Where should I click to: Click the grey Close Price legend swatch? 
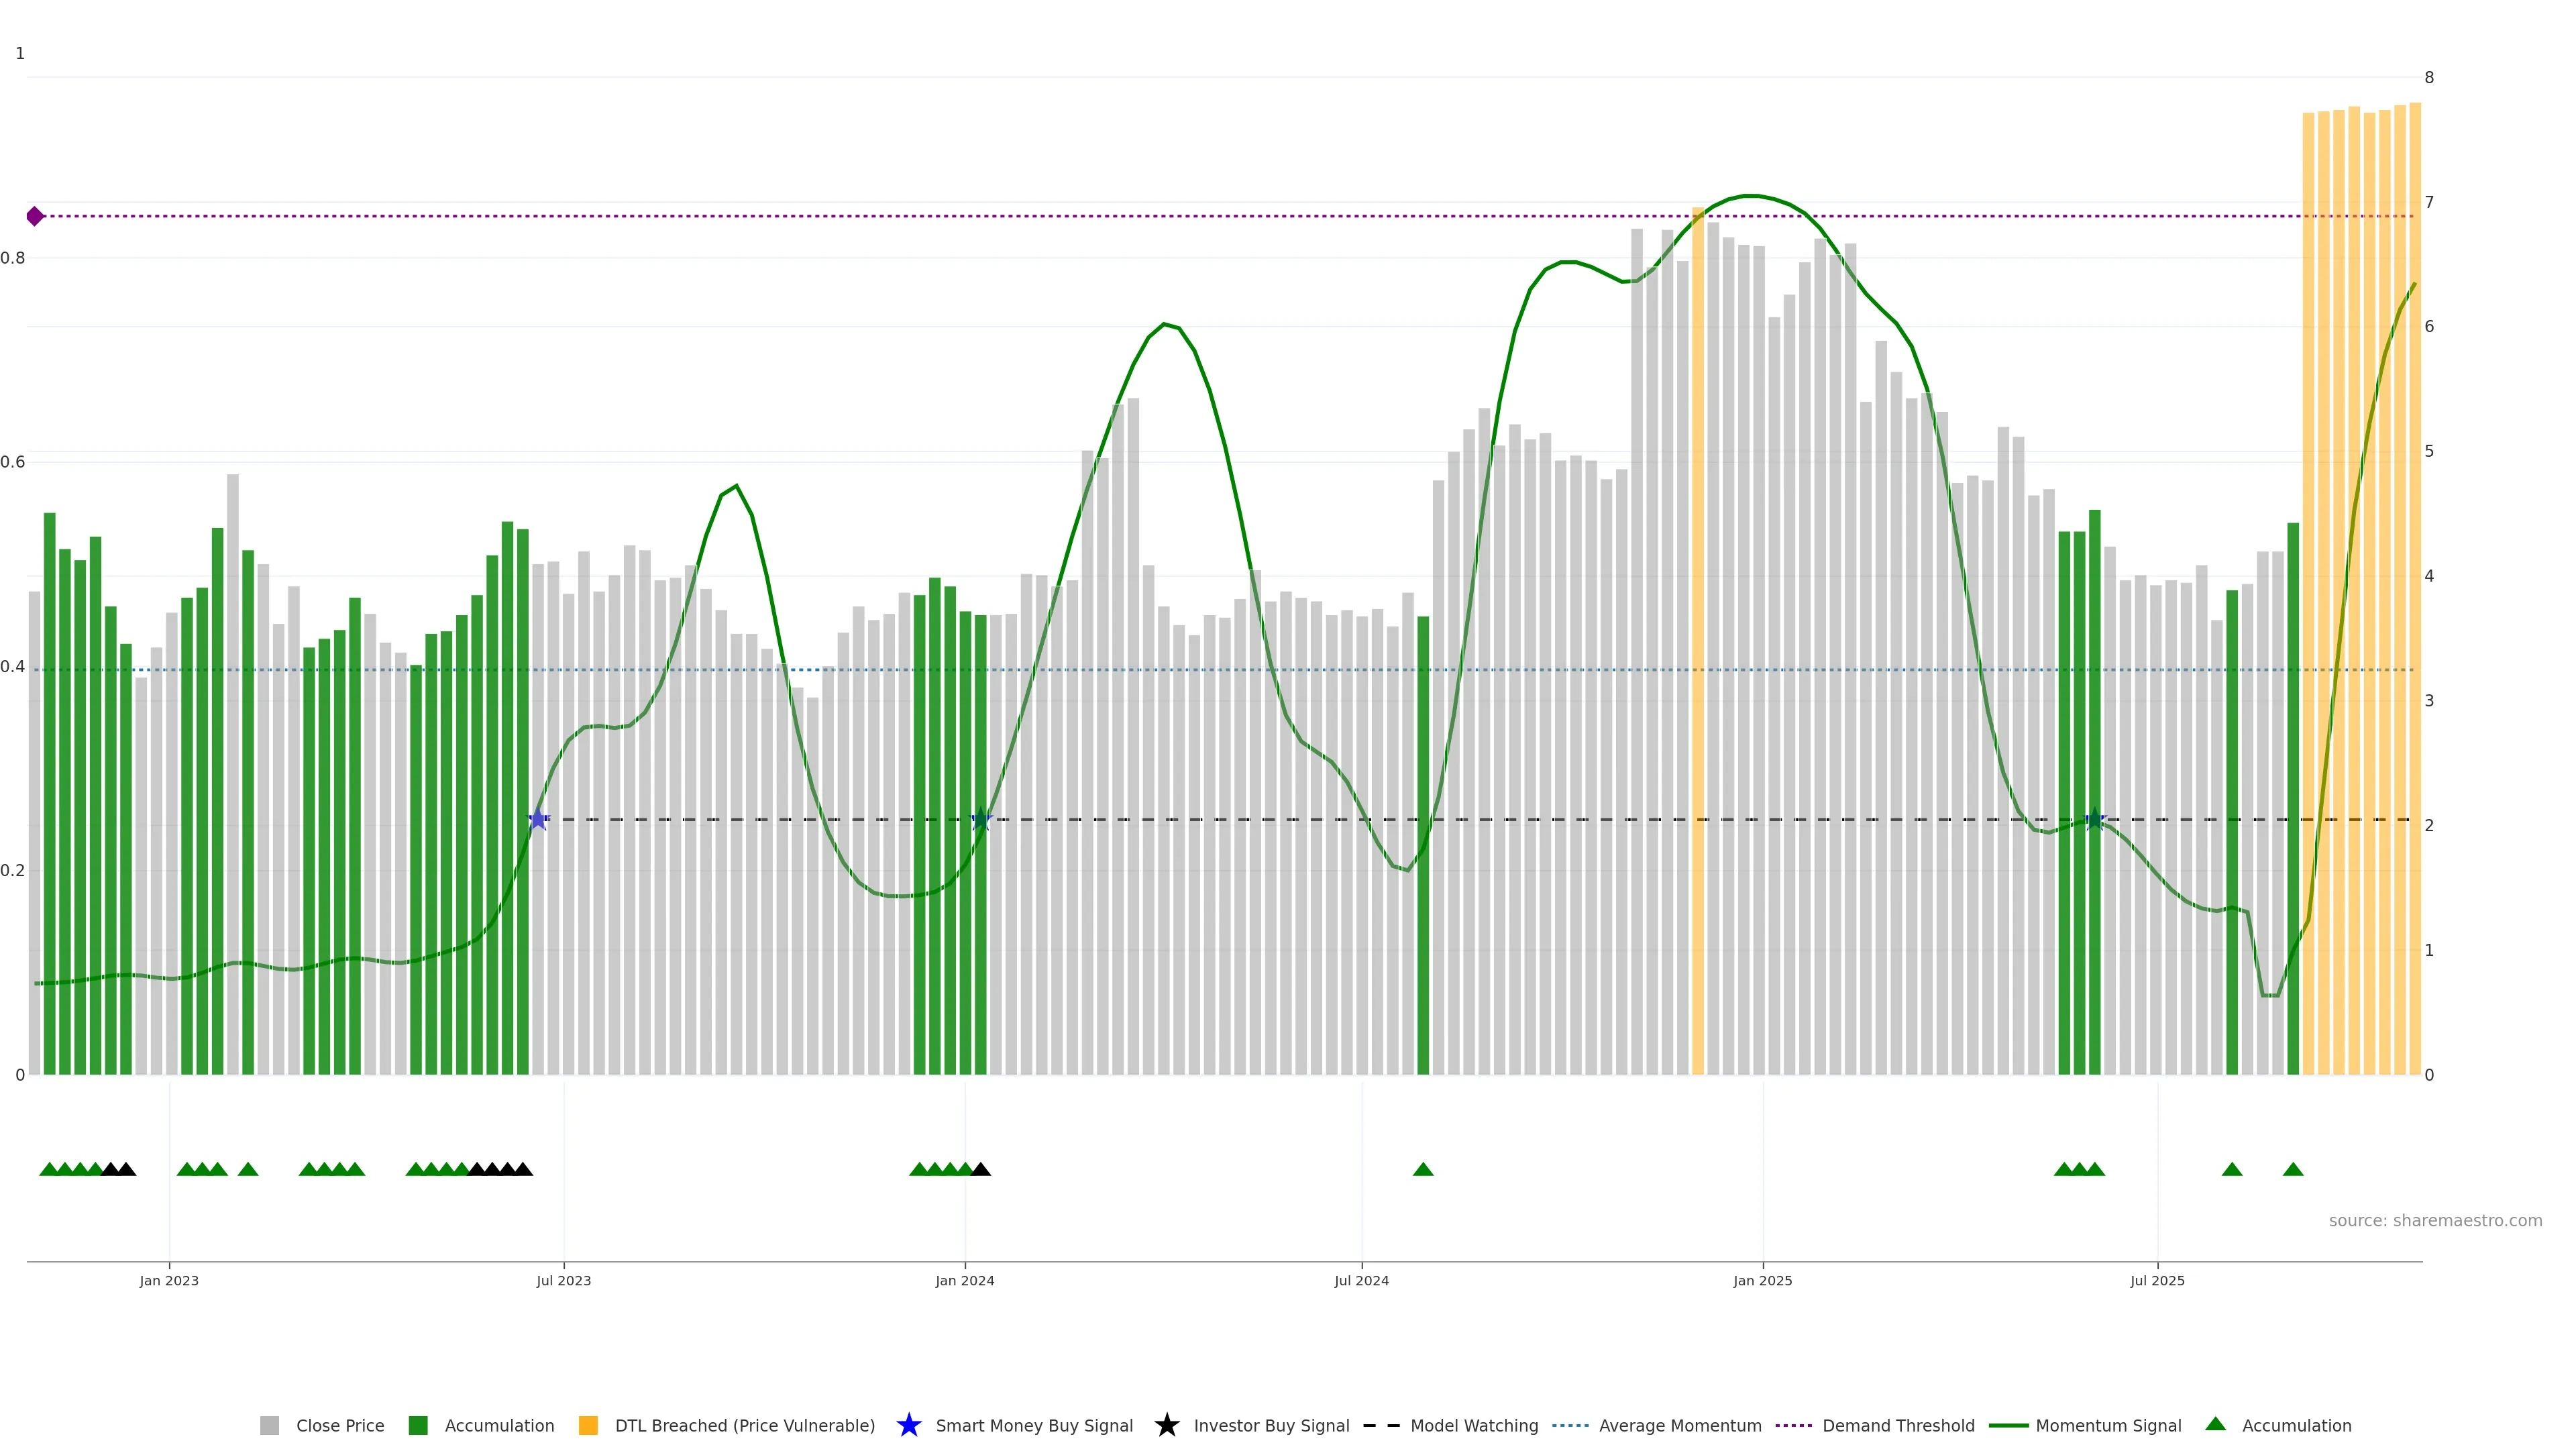click(270, 1425)
